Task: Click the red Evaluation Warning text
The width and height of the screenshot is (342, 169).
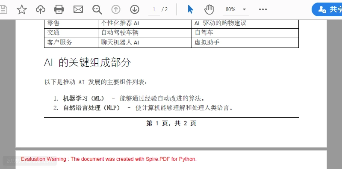Action: (109, 159)
